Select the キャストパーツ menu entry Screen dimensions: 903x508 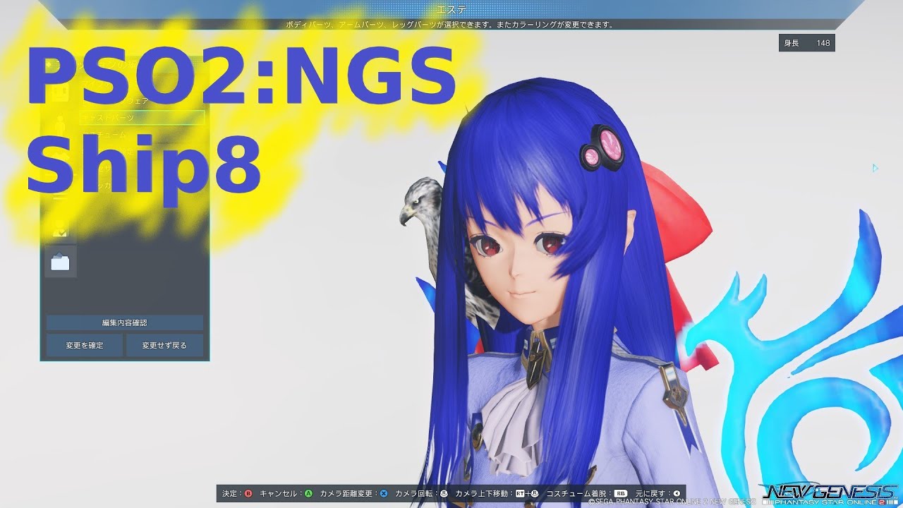coord(143,117)
